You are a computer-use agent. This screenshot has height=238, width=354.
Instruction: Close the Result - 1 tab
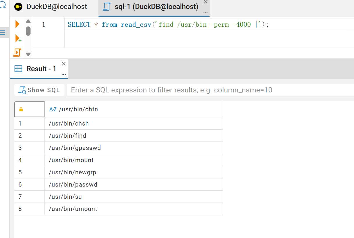(x=64, y=64)
